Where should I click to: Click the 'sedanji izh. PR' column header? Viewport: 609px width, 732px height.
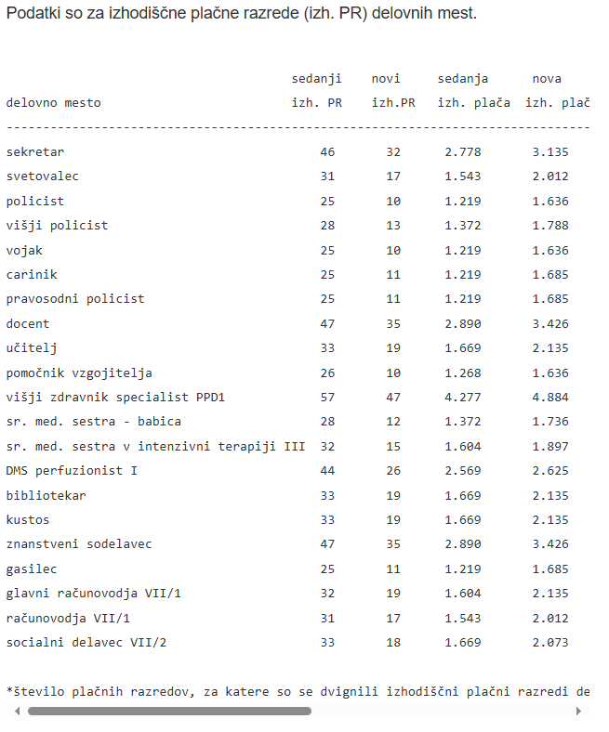coord(316,90)
